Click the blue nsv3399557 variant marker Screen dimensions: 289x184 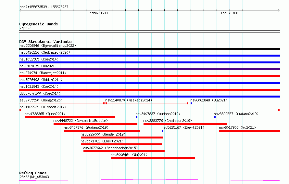[215, 117]
